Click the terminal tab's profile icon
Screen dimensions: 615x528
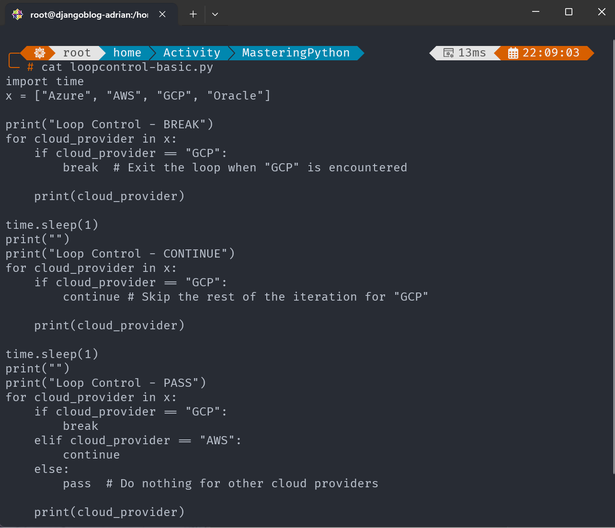tap(18, 14)
